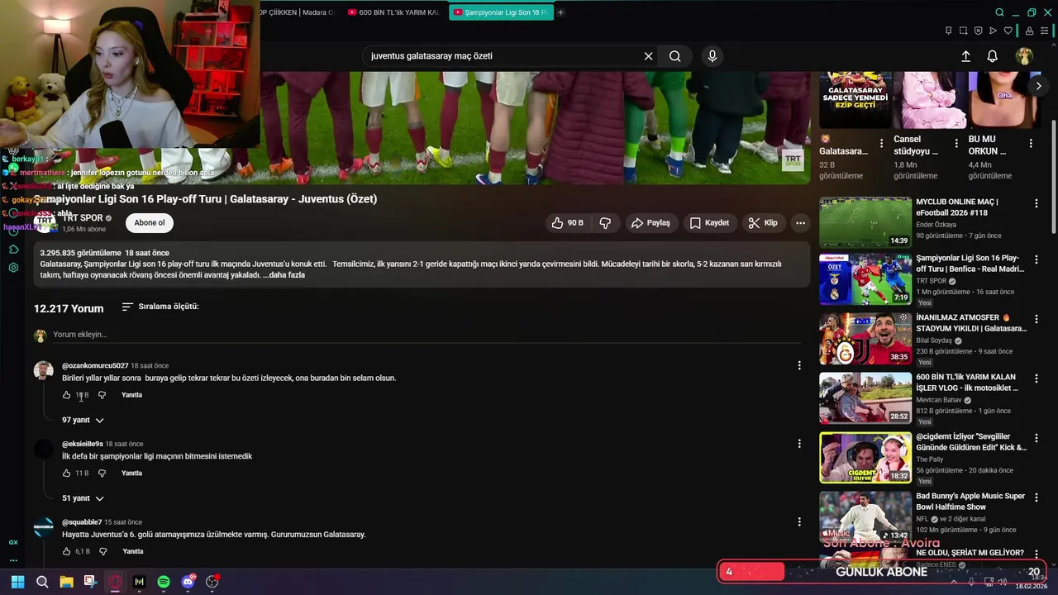Image resolution: width=1058 pixels, height=595 pixels.
Task: Like the comment by @squabble7
Action: pyautogui.click(x=67, y=551)
